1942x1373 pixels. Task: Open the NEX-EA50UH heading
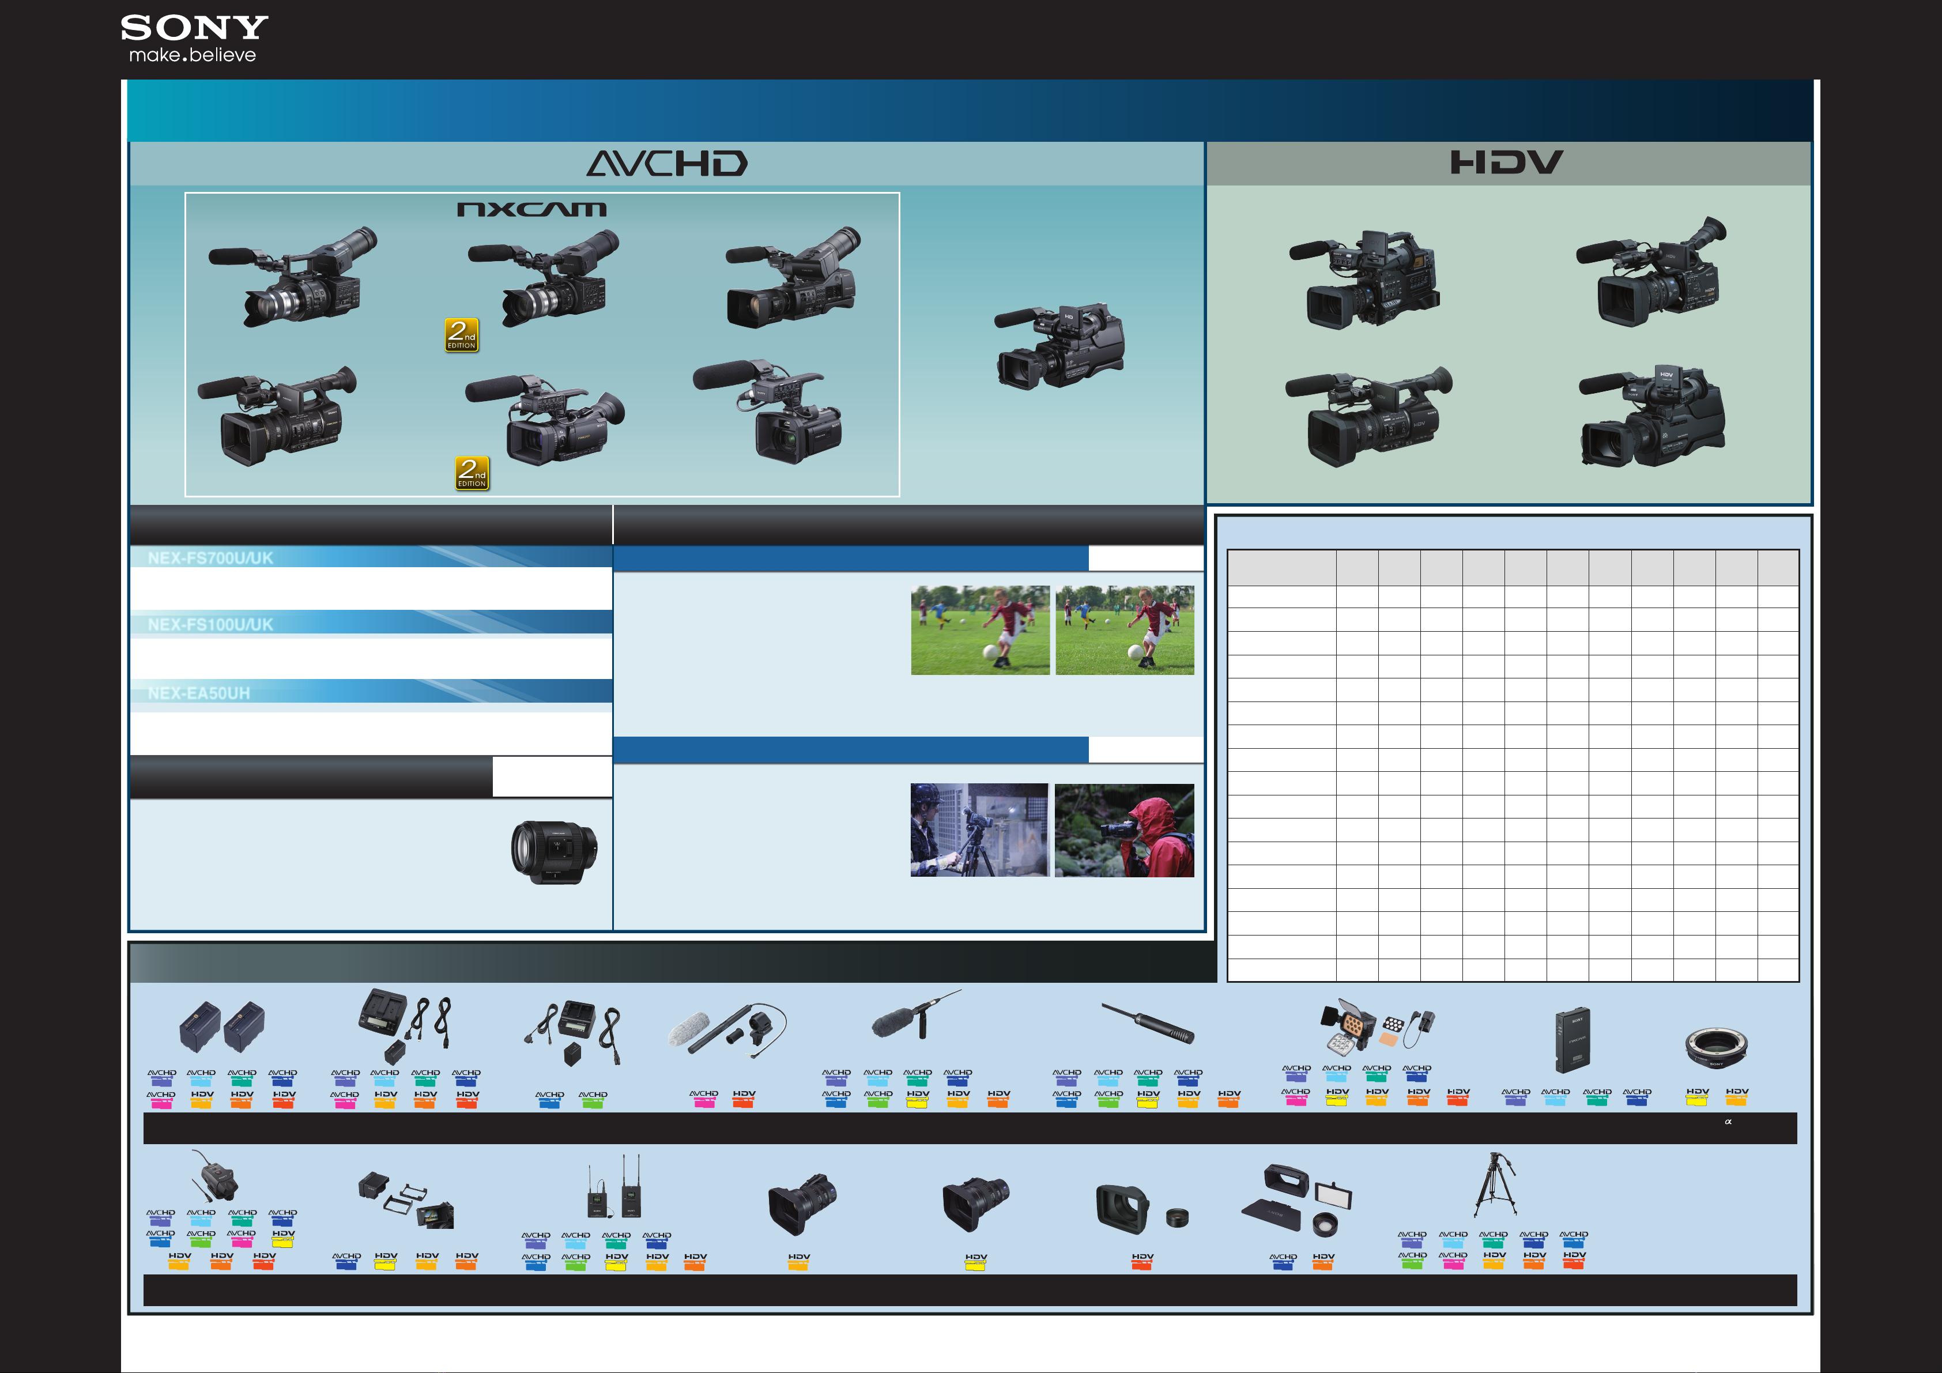click(199, 693)
